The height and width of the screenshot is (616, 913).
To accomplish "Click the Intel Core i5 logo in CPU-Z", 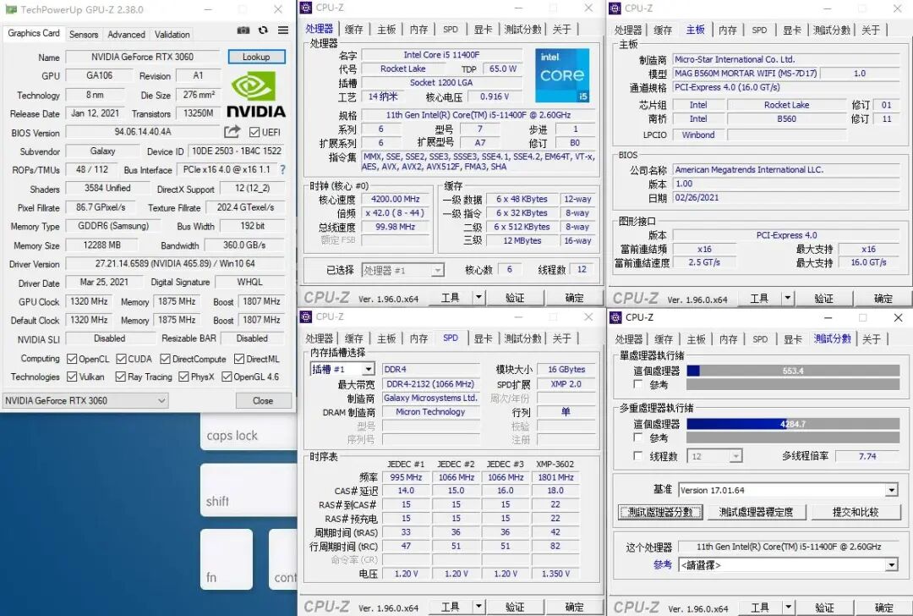I will 562,75.
